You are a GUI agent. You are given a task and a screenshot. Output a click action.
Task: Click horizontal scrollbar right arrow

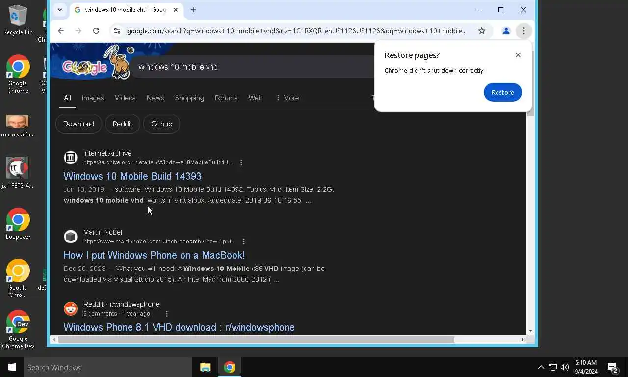click(x=523, y=339)
